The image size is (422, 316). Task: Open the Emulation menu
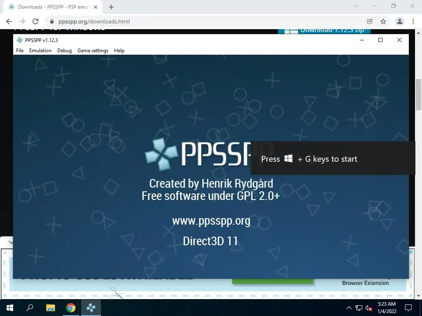[x=40, y=51]
